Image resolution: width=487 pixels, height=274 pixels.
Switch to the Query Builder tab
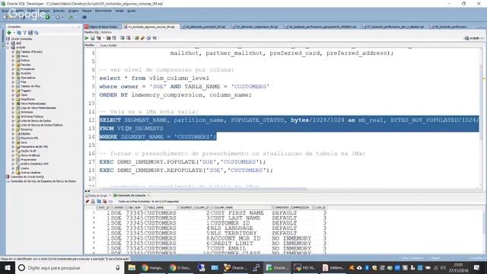point(108,46)
